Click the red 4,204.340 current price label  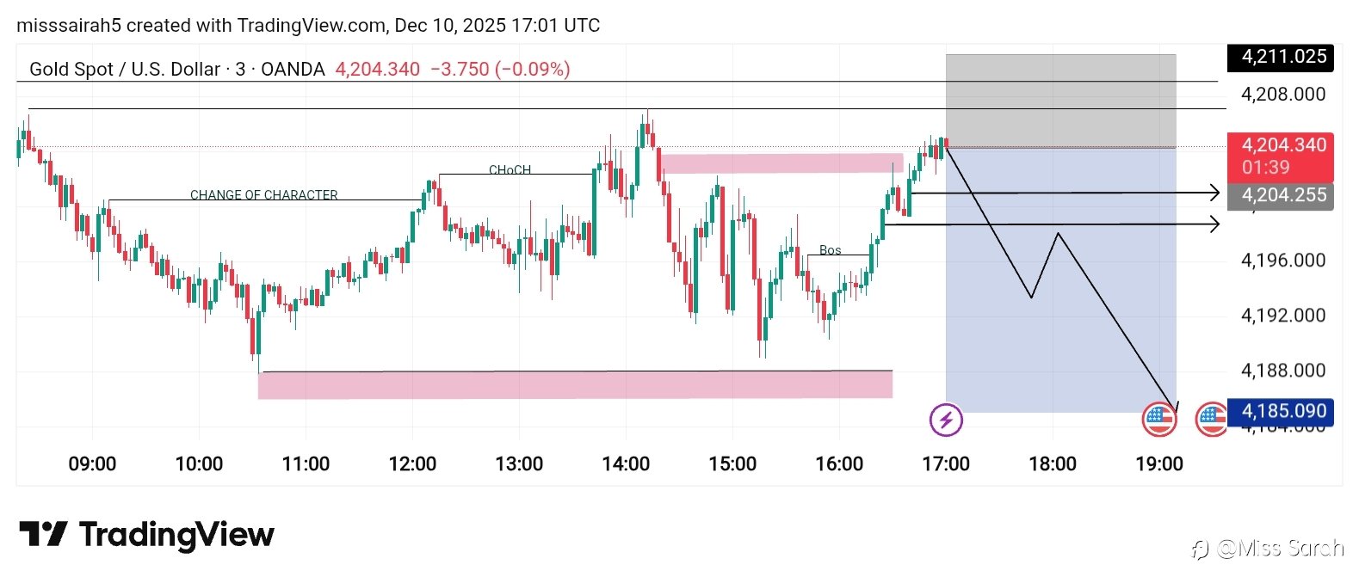(x=1280, y=146)
